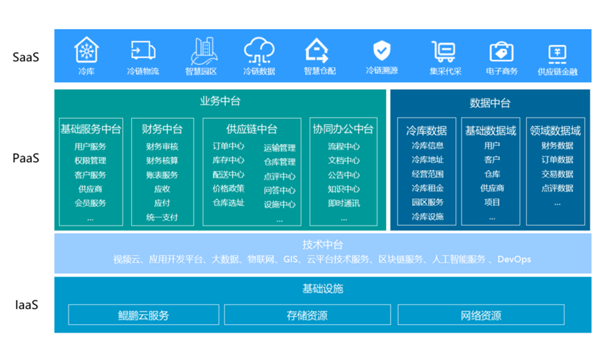Click the 问答中心 entry

[279, 190]
